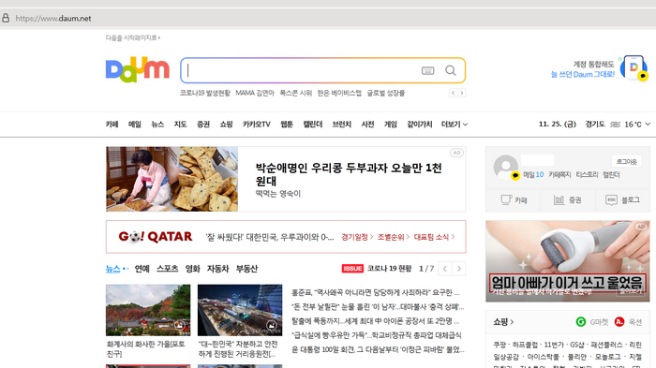The height and width of the screenshot is (368, 656).
Task: Open 증권 shortcut with chart icon
Action: pos(567,200)
